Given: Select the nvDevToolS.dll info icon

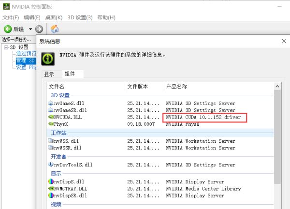Looking at the screenshot, I should [x=51, y=164].
